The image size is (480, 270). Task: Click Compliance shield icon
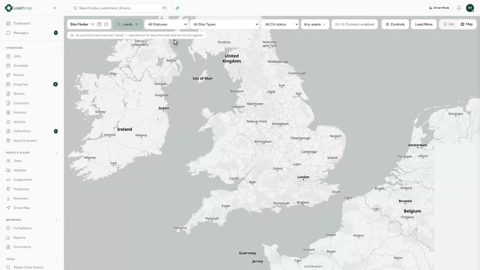tap(8, 228)
